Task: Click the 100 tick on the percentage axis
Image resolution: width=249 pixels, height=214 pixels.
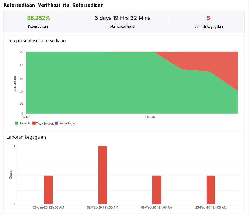Action: (x=21, y=52)
